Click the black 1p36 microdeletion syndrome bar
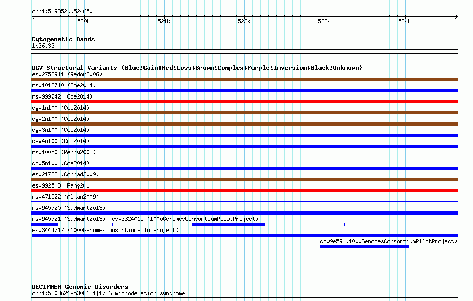The image size is (473, 301). point(244,298)
